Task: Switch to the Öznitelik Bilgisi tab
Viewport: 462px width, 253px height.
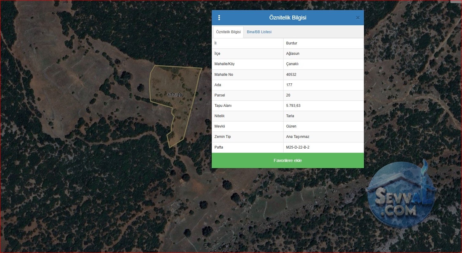Action: point(228,32)
